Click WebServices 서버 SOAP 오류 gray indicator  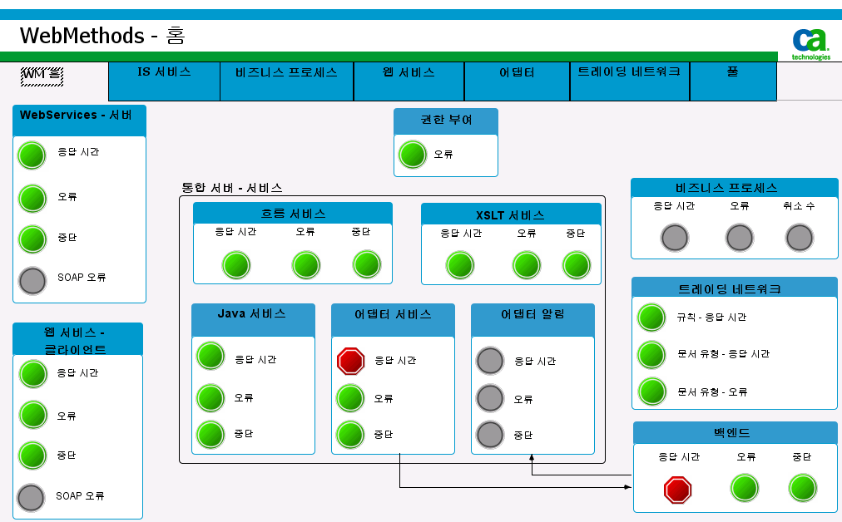click(x=32, y=281)
